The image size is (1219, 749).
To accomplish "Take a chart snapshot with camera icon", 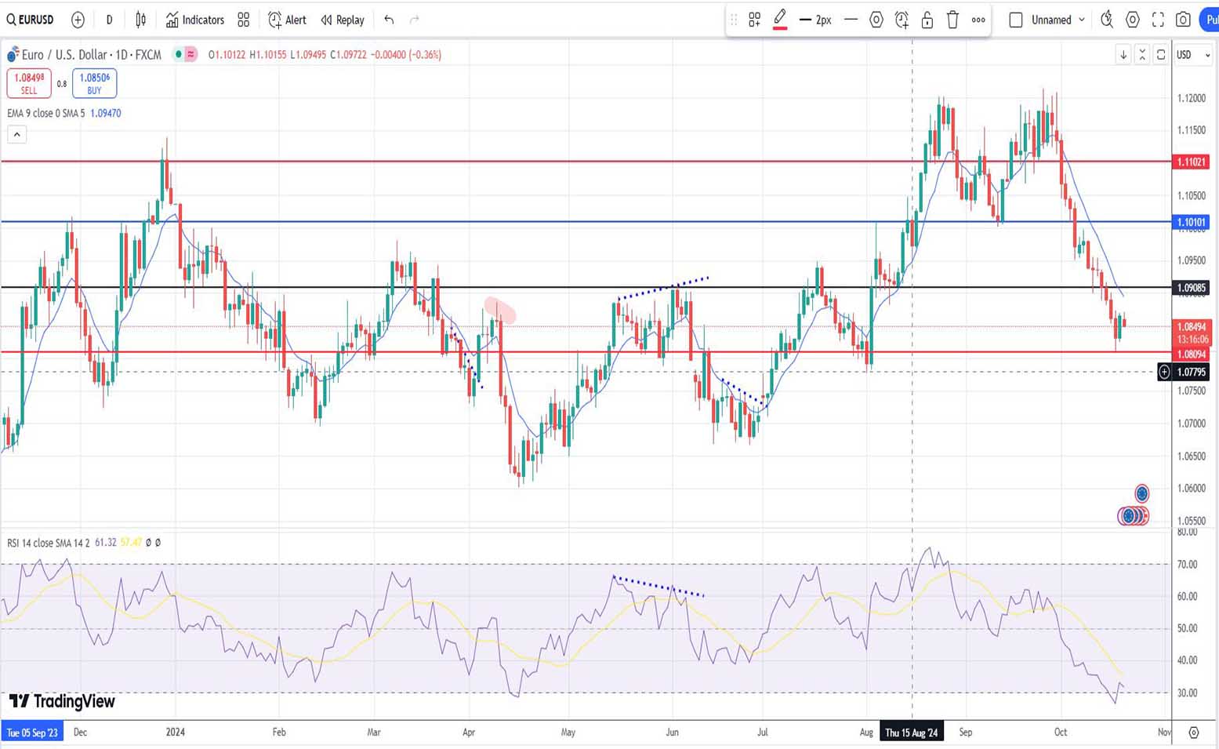I will coord(1183,20).
